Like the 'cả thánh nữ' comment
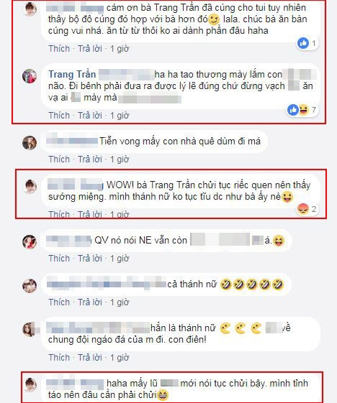 [x=59, y=302]
